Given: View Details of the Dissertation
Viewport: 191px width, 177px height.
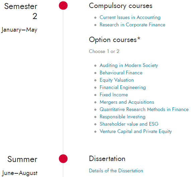Looking at the screenshot, I should coord(116,171).
